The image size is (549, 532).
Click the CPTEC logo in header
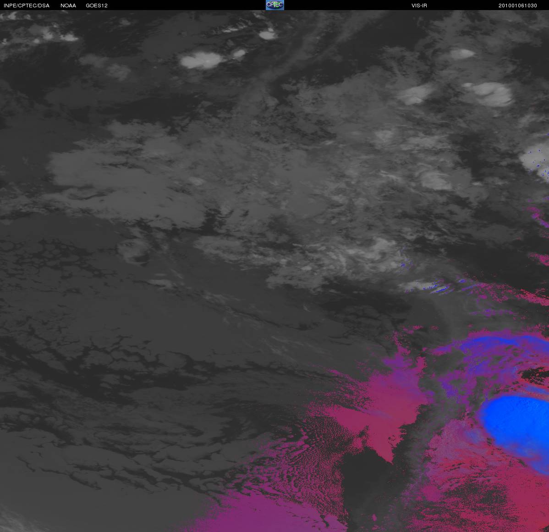coord(275,5)
